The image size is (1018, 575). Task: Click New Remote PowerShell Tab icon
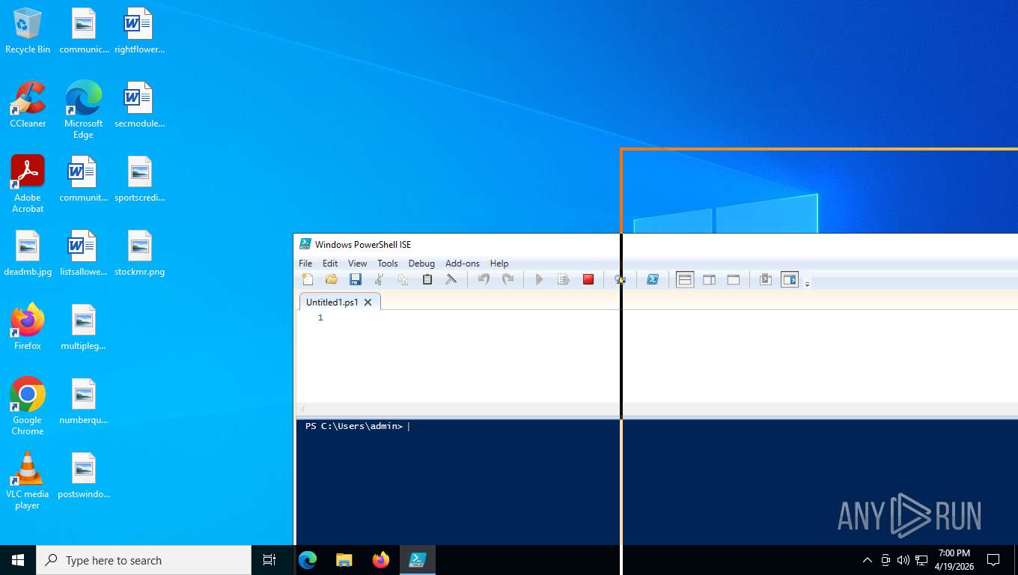(620, 279)
